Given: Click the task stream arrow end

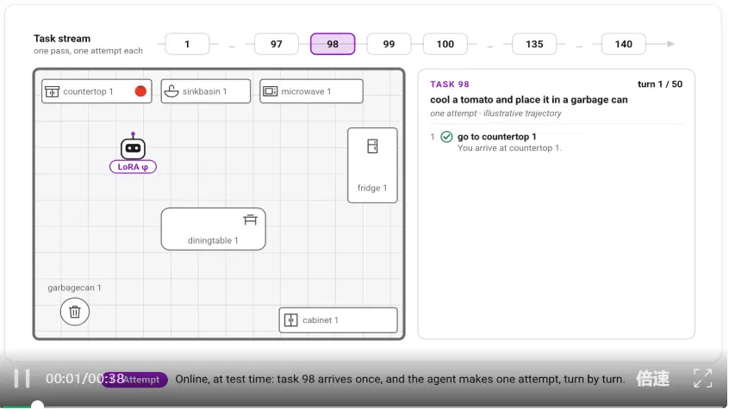Looking at the screenshot, I should point(671,44).
